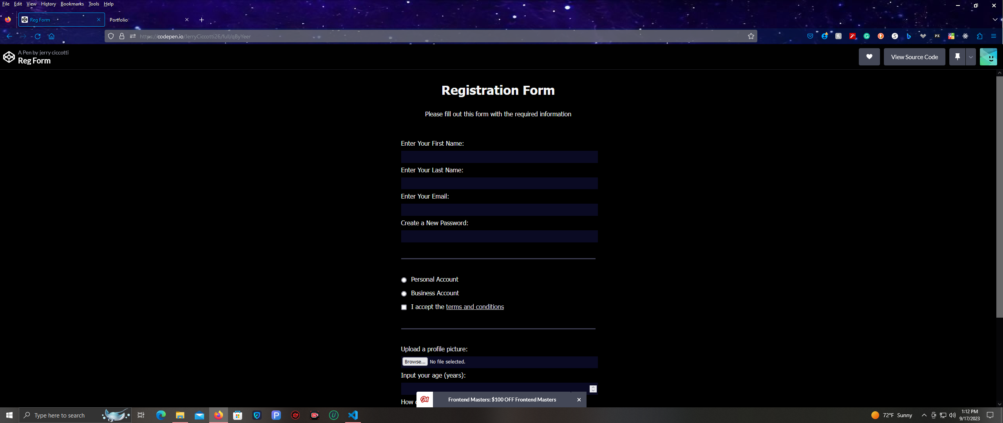Bookmark this page with the star icon
Image resolution: width=1003 pixels, height=423 pixels.
point(751,36)
